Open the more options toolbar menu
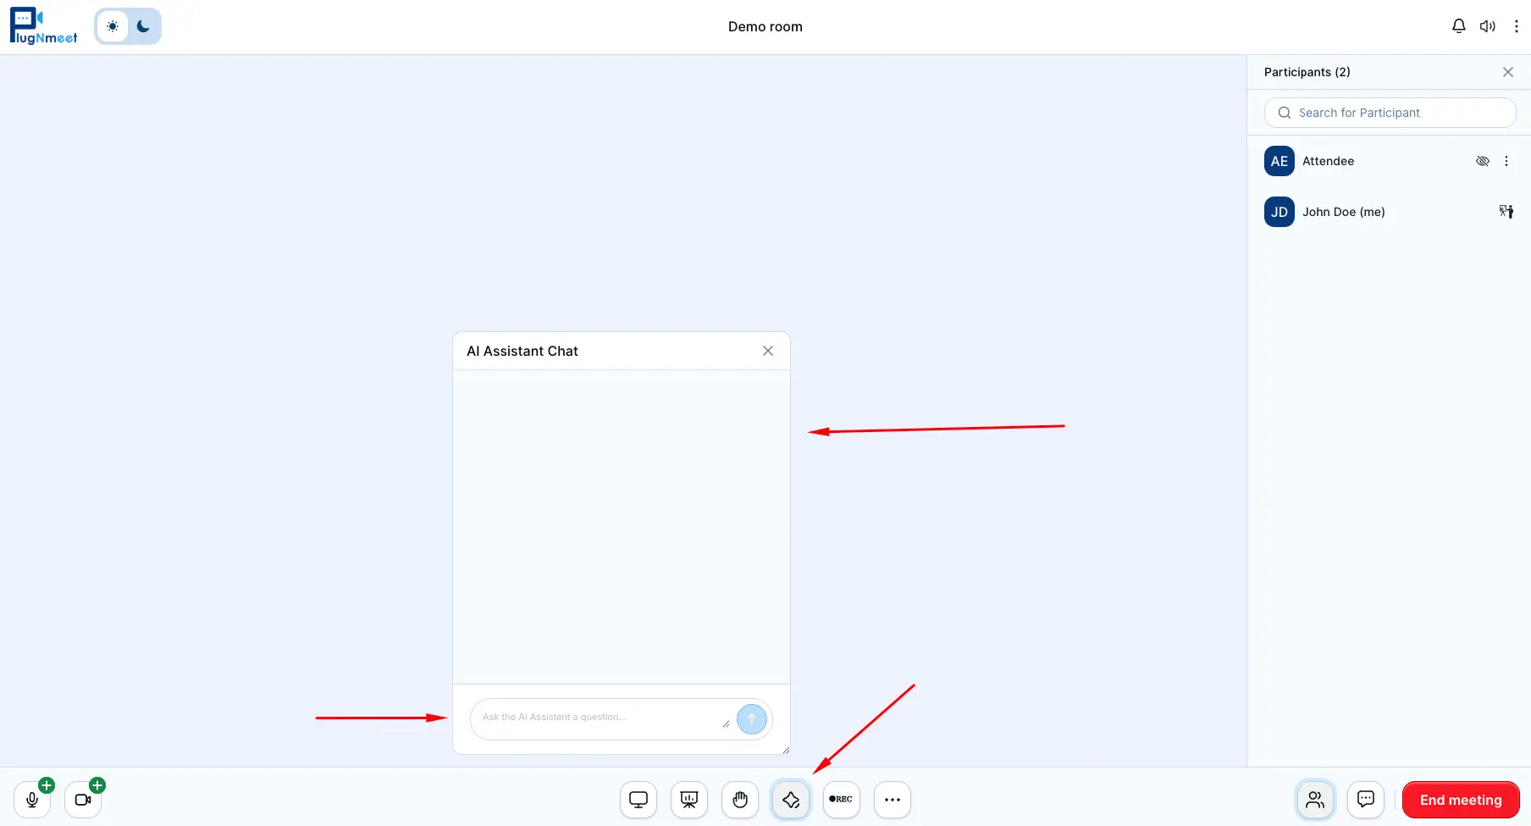The image size is (1531, 826). click(x=892, y=799)
